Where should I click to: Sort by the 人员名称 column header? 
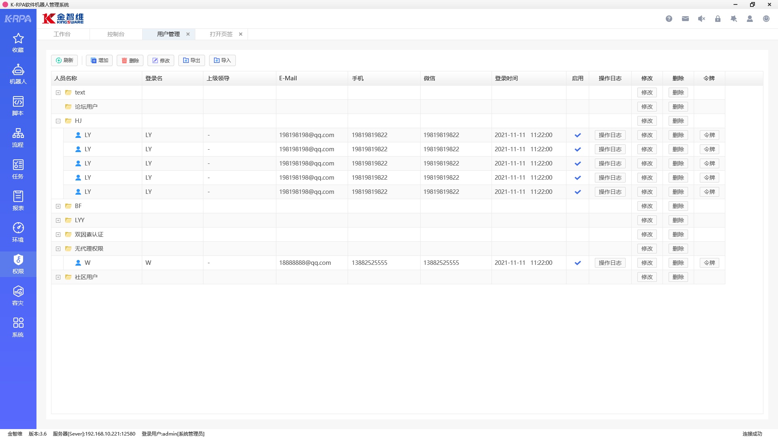pyautogui.click(x=96, y=78)
